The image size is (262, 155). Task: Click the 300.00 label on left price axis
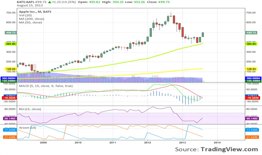pyautogui.click(x=11, y=52)
